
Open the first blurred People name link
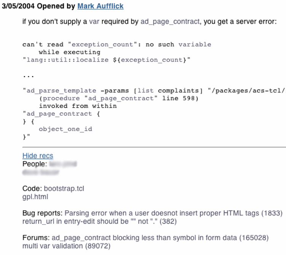point(63,164)
